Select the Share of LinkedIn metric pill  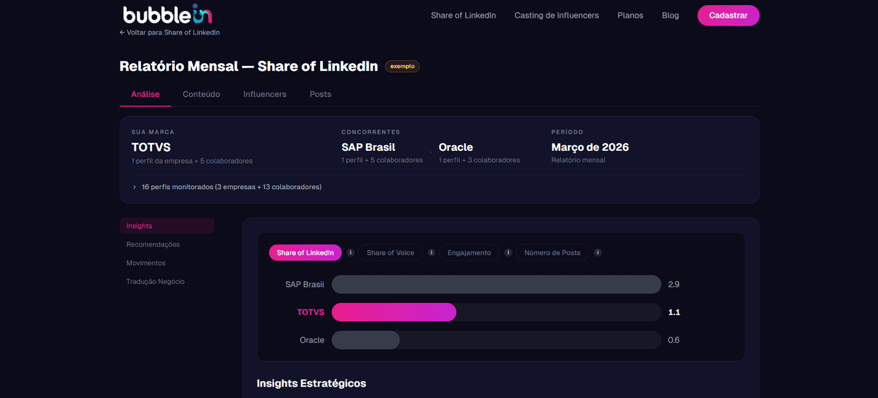(x=305, y=253)
